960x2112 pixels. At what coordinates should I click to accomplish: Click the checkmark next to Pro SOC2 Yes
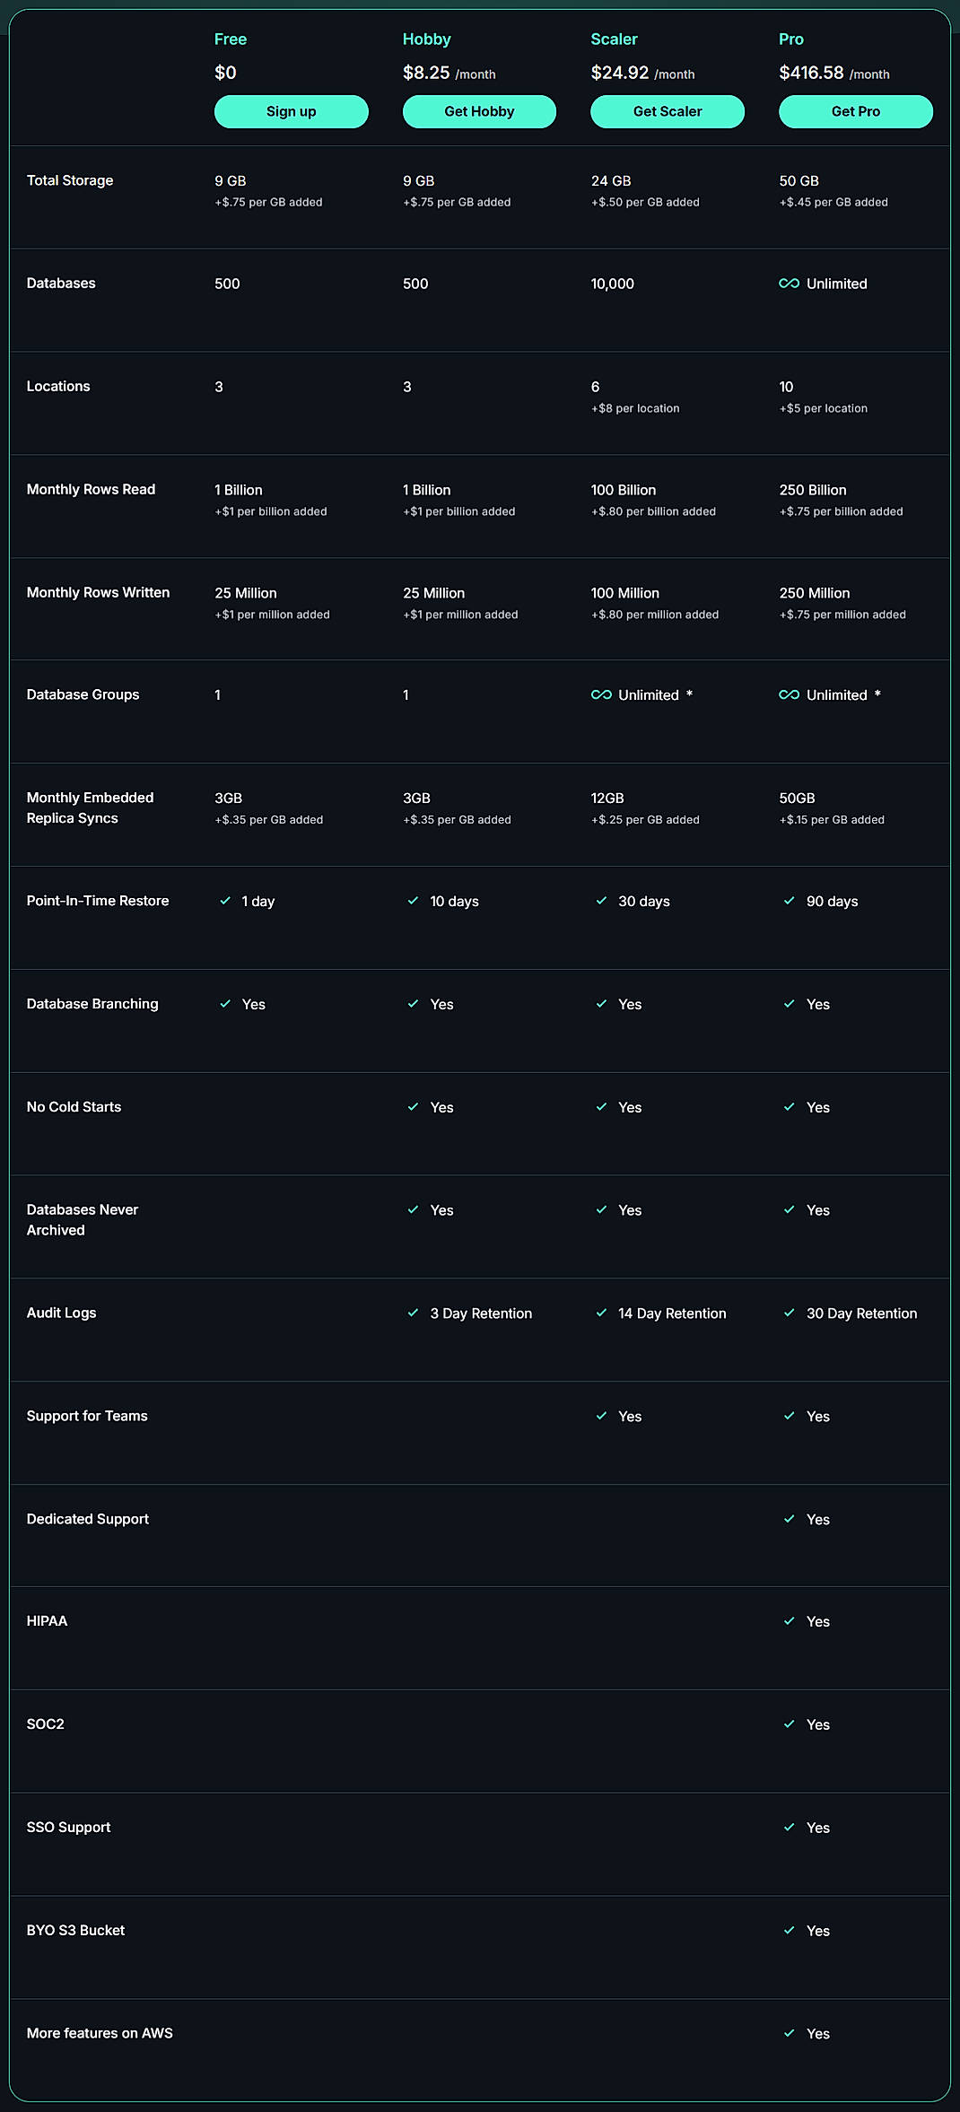coord(790,1724)
